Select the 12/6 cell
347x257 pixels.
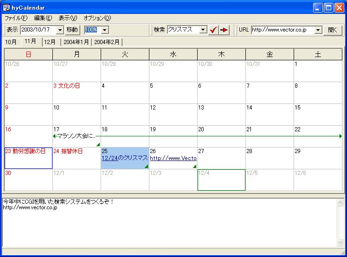pyautogui.click(x=318, y=180)
